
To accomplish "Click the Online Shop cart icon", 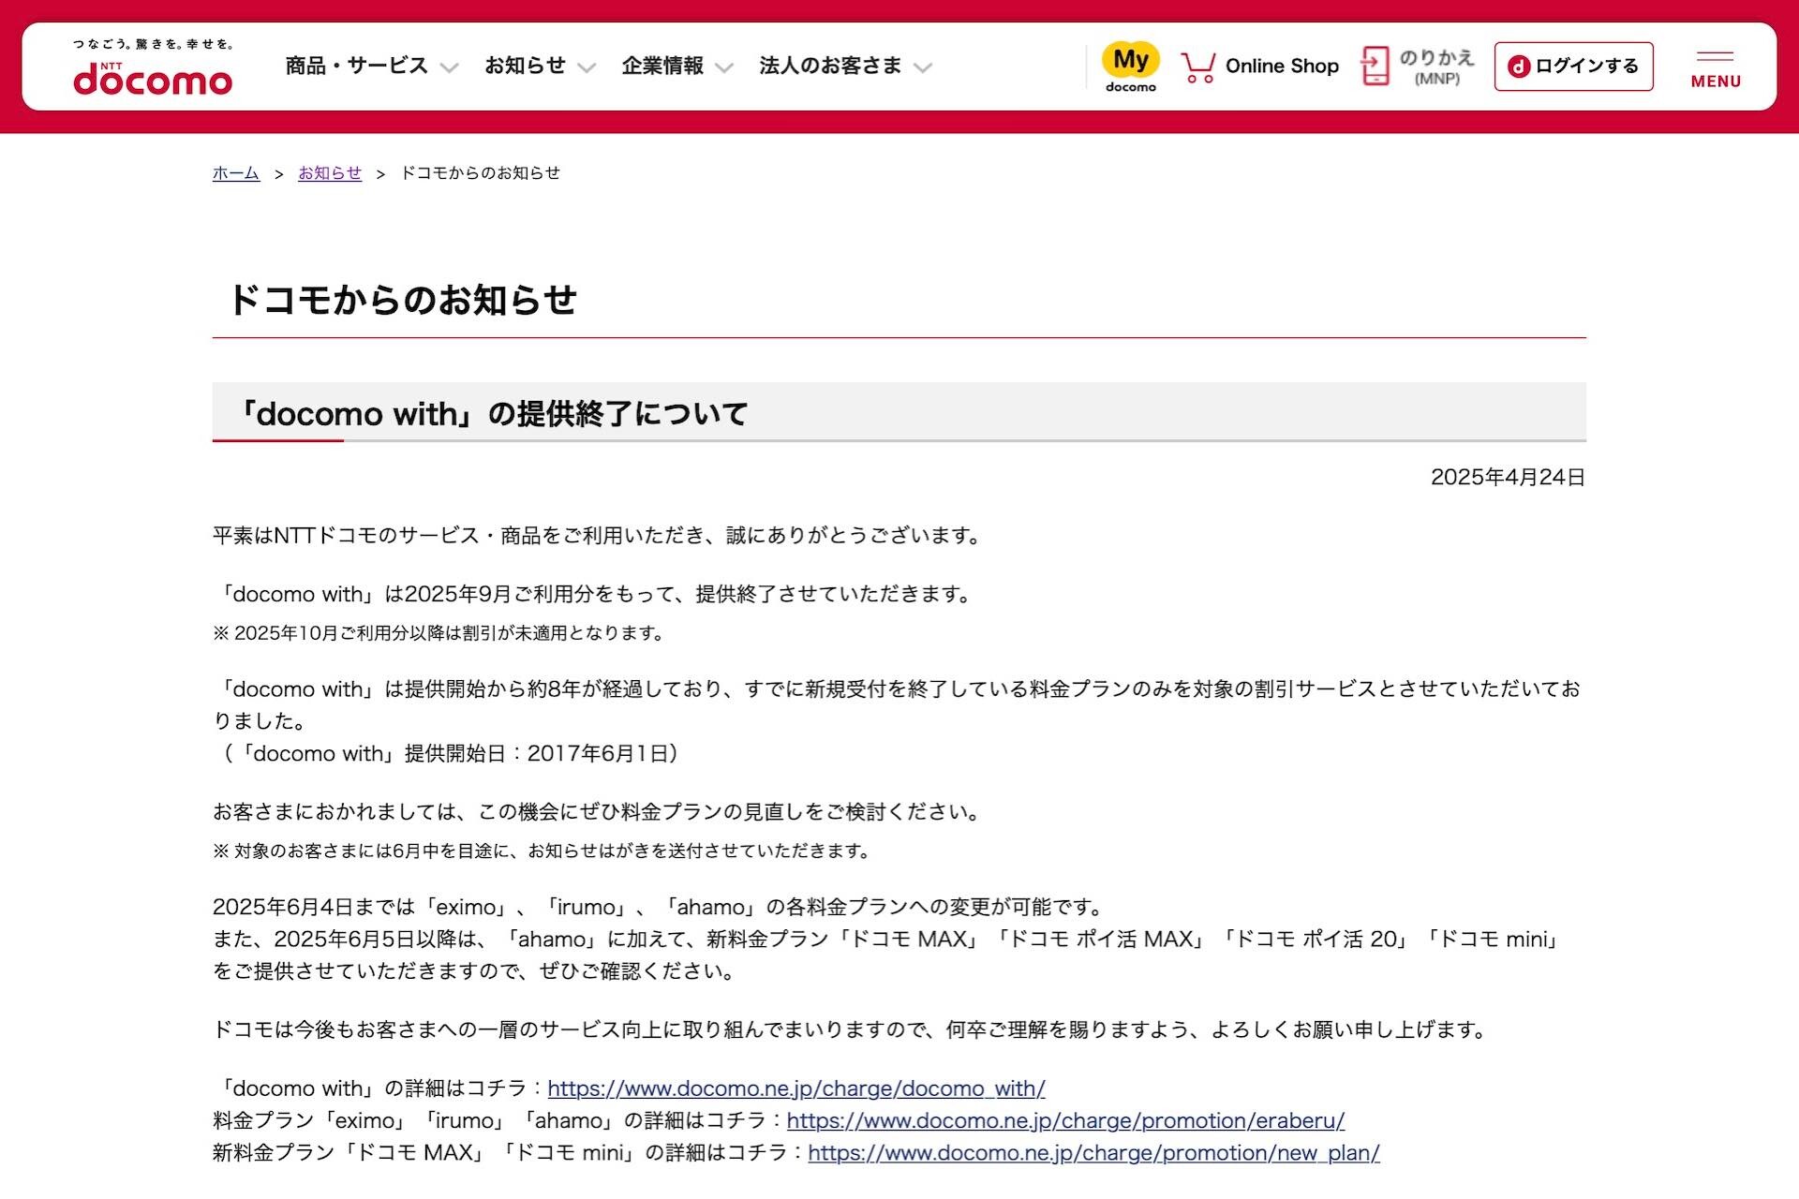I will (1197, 67).
